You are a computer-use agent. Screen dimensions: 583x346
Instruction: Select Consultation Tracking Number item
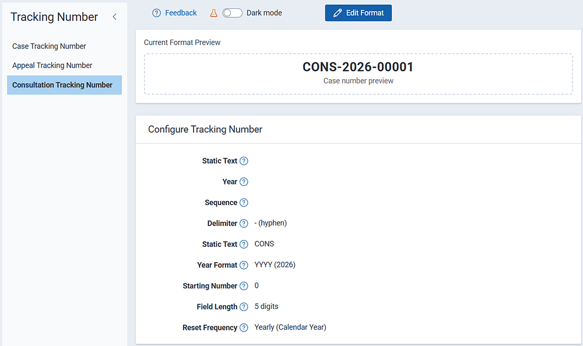(64, 84)
